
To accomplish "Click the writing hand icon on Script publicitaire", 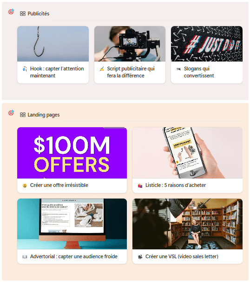I will coord(102,69).
